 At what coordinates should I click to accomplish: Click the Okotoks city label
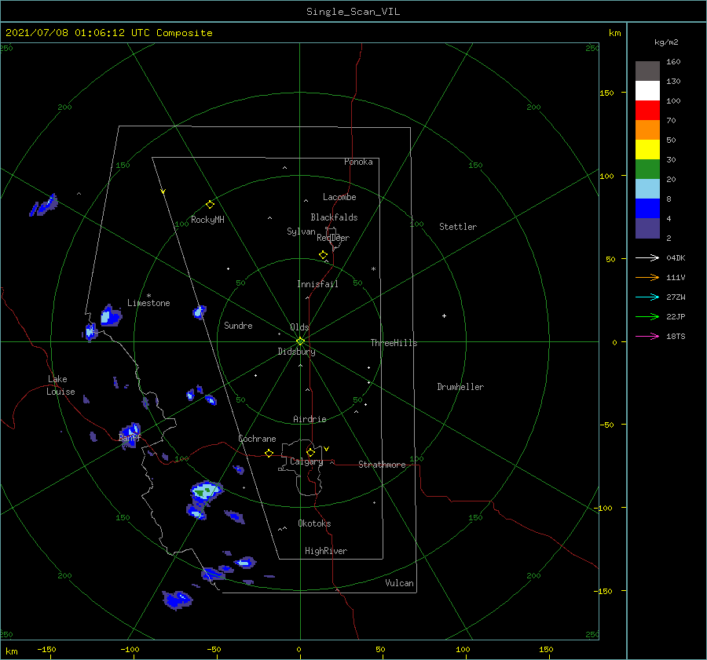[x=314, y=523]
